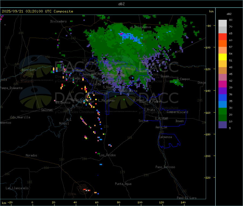Select the purple 10 dBZ legend swatch

click(222, 125)
